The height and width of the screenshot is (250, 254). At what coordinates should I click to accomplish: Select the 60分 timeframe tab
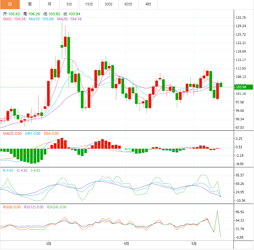coord(128,4)
